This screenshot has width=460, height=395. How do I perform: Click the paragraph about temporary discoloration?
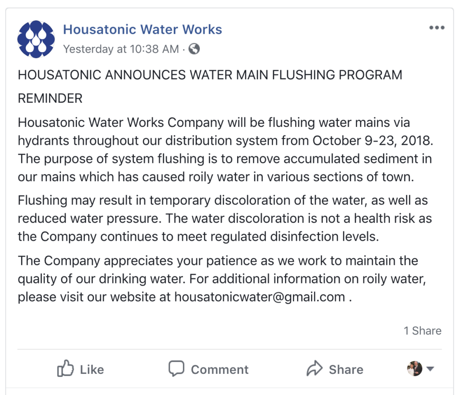coord(225,218)
